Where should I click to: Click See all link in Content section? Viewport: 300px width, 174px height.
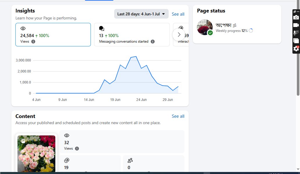178,116
